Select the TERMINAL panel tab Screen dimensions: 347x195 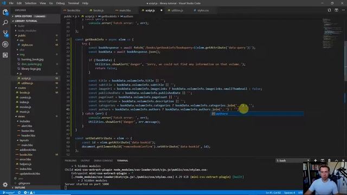(123, 161)
